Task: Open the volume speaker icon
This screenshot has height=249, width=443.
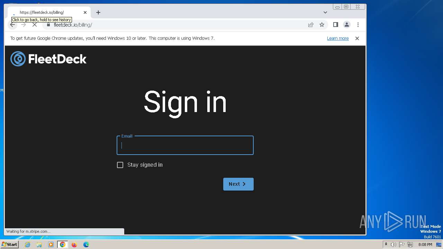Action: tap(394, 245)
